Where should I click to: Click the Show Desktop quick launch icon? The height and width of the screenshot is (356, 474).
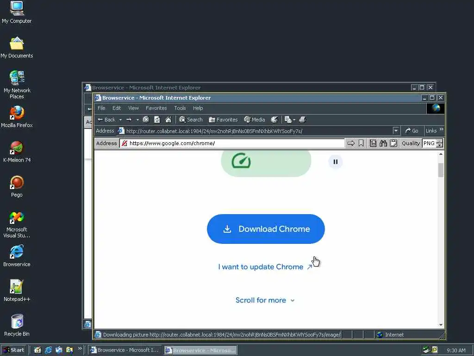coord(37,350)
